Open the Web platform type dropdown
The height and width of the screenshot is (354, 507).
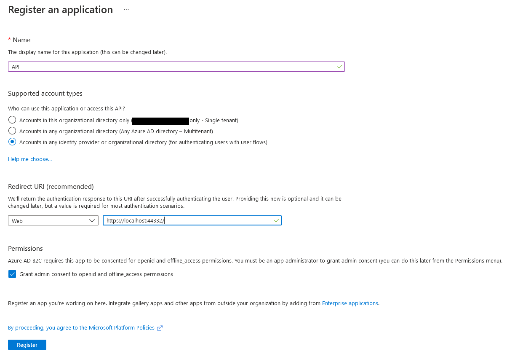click(x=53, y=220)
